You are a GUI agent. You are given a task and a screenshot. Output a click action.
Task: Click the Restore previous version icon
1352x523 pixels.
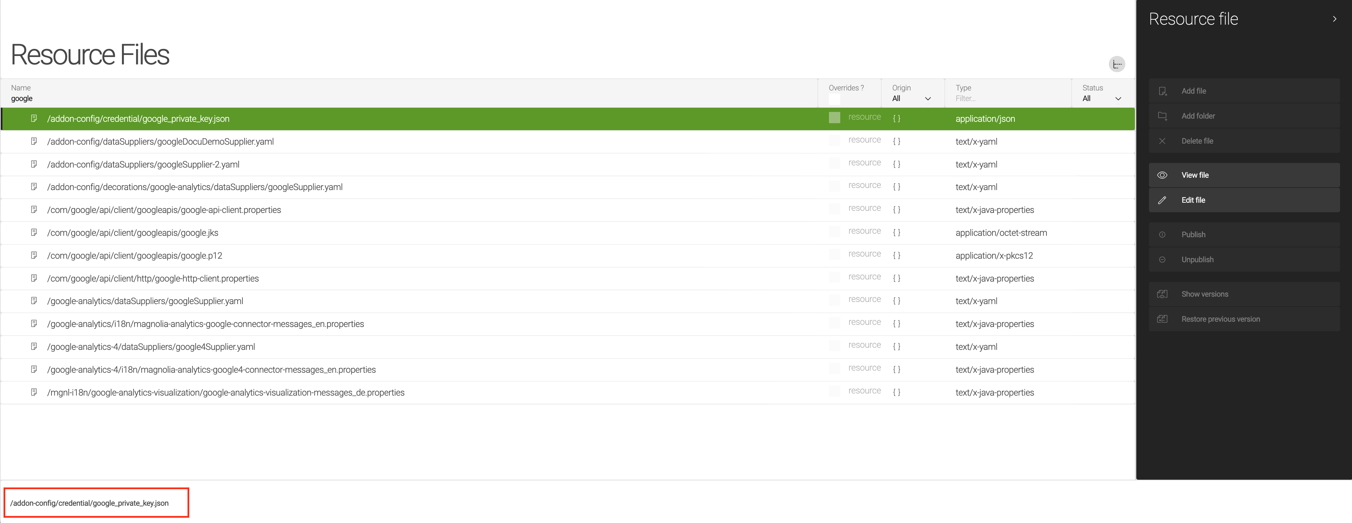tap(1162, 319)
